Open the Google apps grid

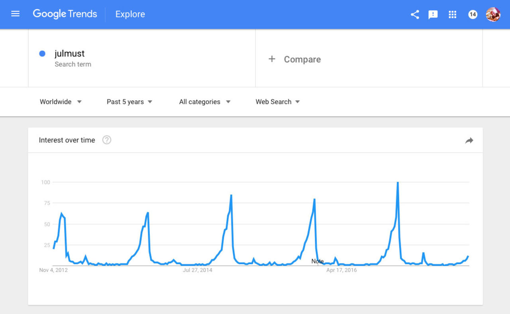pyautogui.click(x=452, y=15)
